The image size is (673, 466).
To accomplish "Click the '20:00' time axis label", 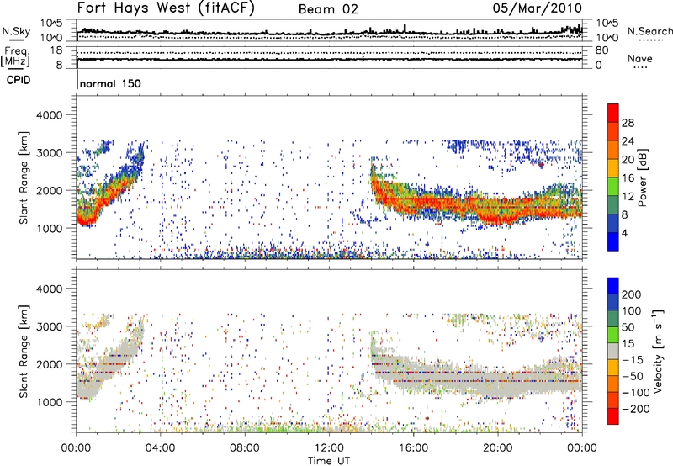I will point(498,448).
